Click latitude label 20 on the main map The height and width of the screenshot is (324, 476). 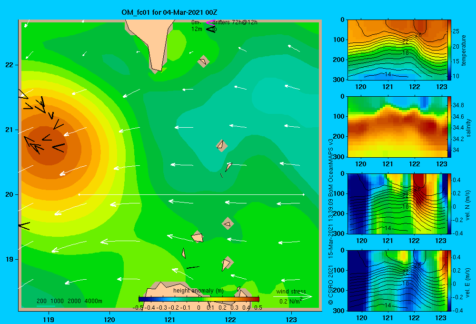[9, 194]
